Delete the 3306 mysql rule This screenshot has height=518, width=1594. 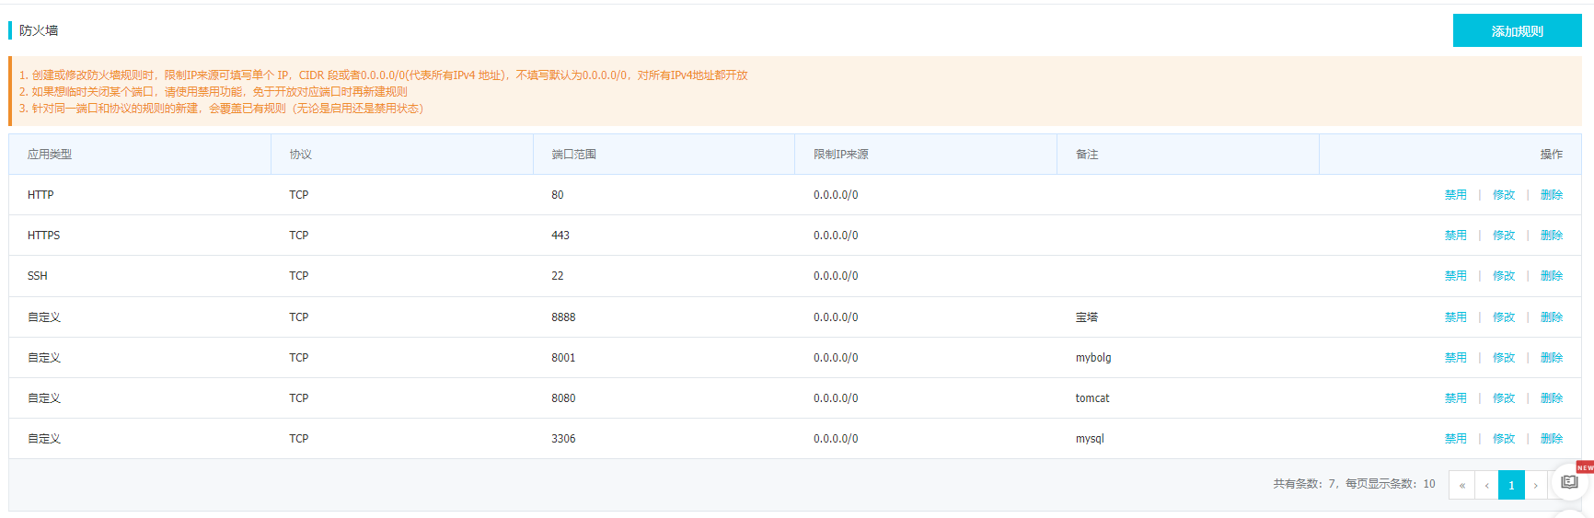[1552, 439]
